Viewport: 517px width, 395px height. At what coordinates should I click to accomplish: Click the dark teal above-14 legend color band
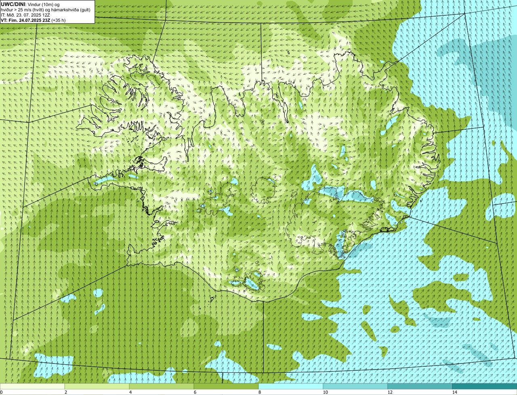pos(485,387)
